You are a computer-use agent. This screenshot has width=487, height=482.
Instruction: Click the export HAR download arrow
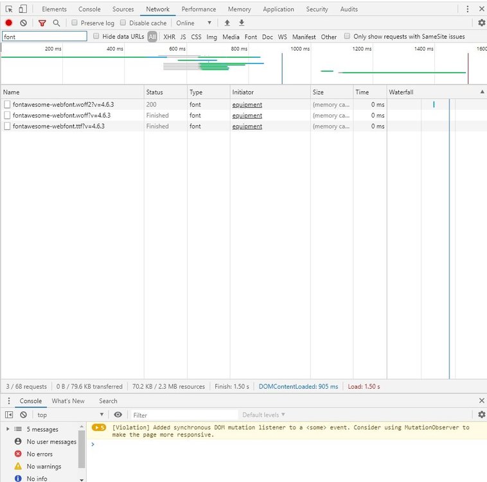[242, 23]
